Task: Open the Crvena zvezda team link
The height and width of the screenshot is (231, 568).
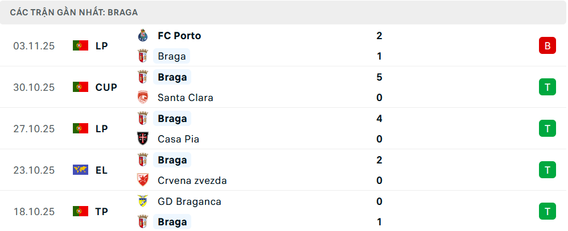Action: tap(192, 180)
